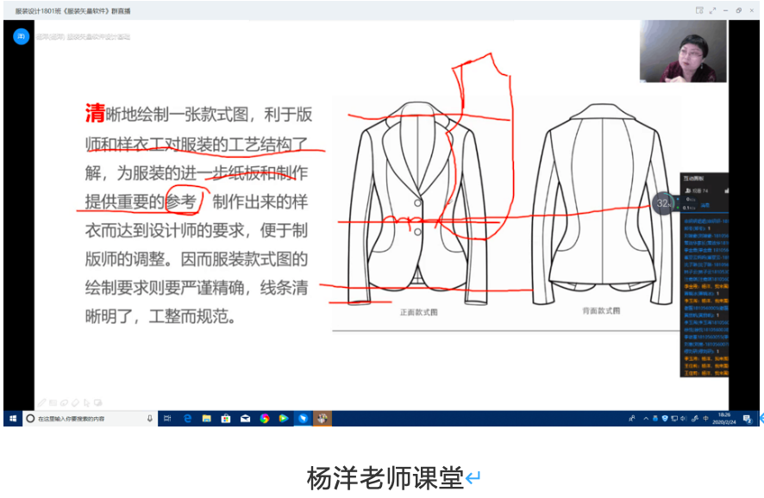
Task: Open the Windows notification center icon
Action: click(747, 419)
